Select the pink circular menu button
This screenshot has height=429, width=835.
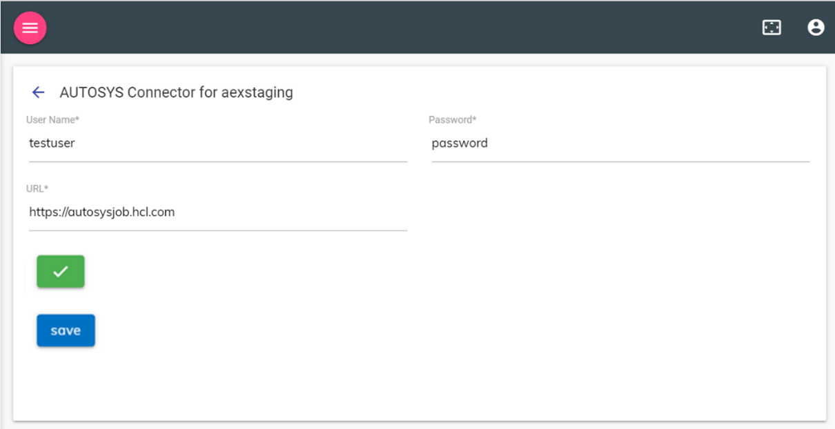[30, 28]
